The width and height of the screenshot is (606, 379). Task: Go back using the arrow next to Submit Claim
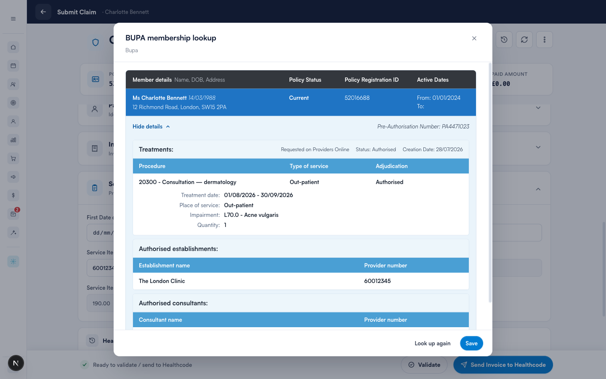coord(43,12)
